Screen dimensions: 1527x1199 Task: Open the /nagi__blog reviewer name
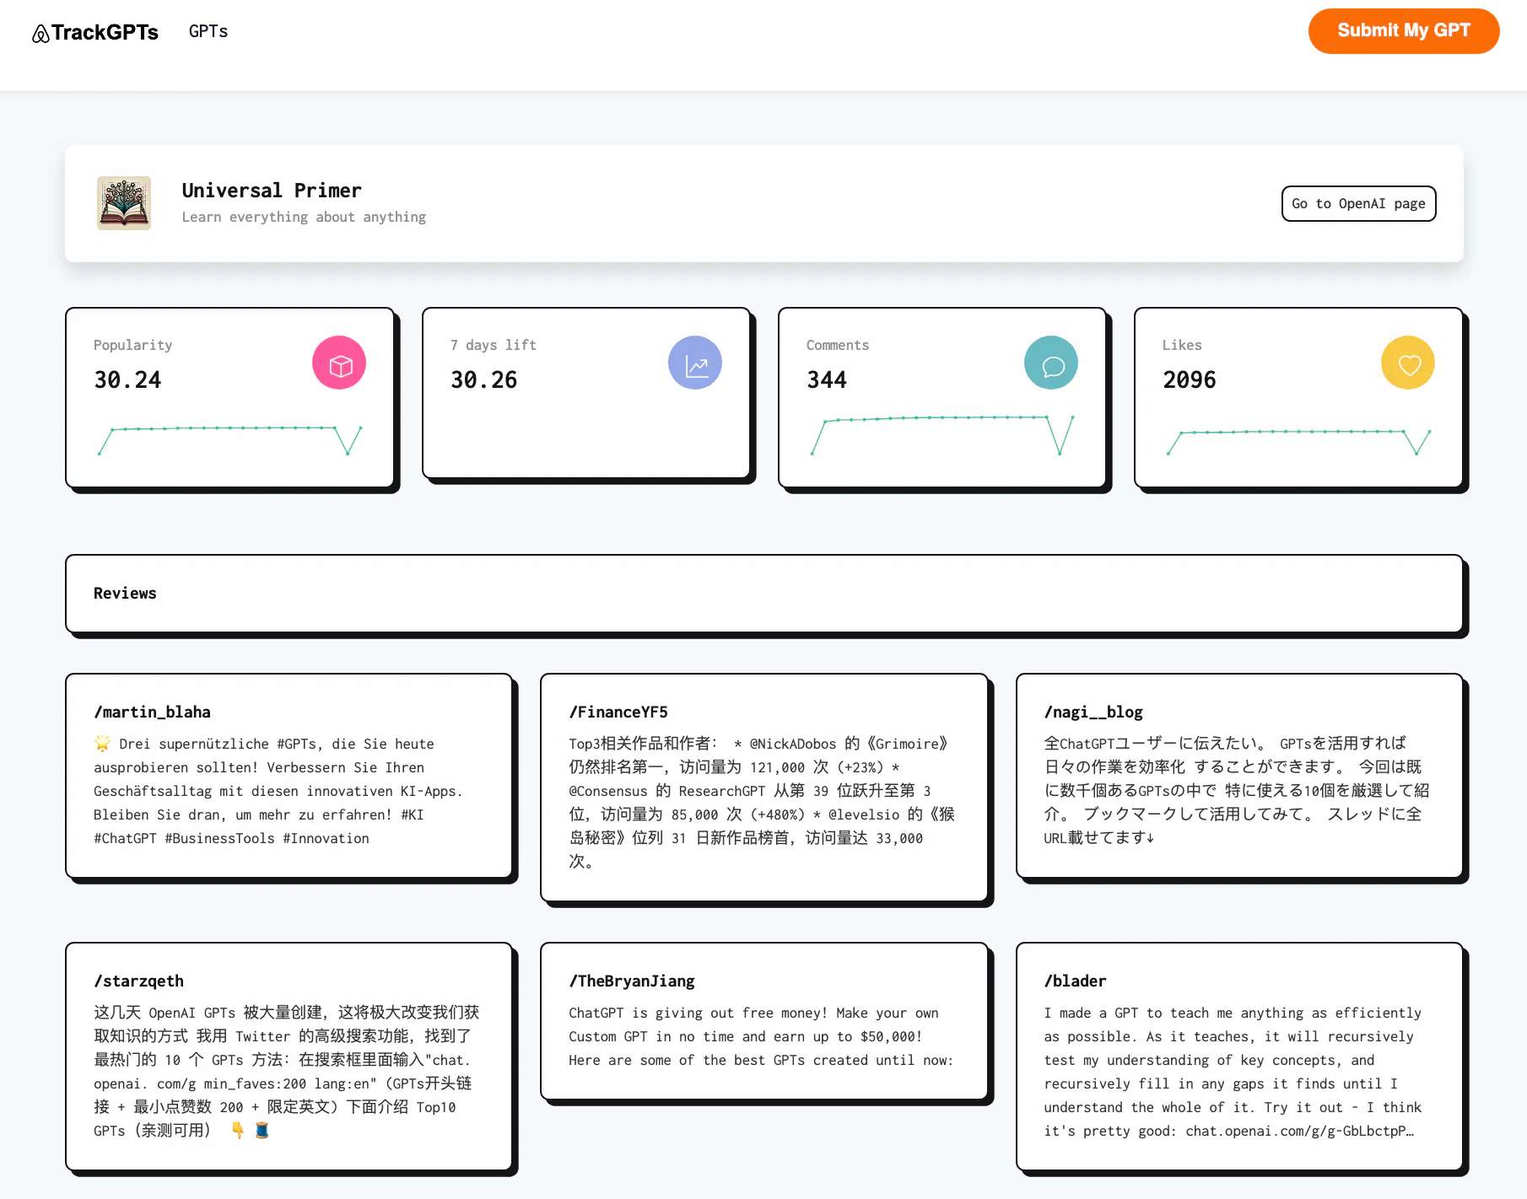click(1093, 712)
